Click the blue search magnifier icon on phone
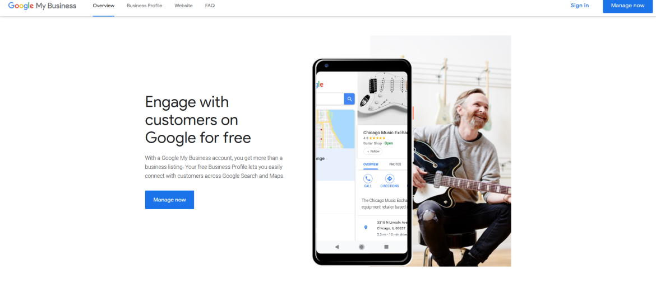The height and width of the screenshot is (302, 656). coord(349,99)
